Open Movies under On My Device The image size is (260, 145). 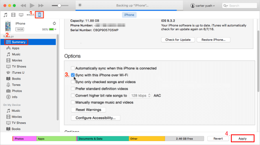(17, 117)
